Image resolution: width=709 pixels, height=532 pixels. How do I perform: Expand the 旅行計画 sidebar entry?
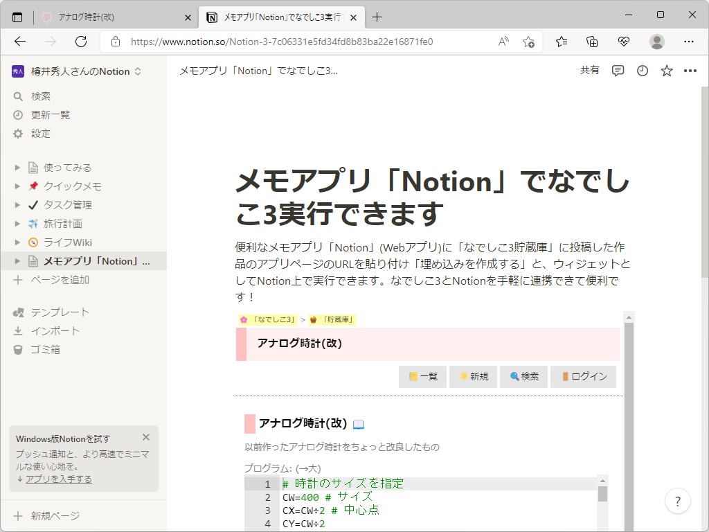19,223
